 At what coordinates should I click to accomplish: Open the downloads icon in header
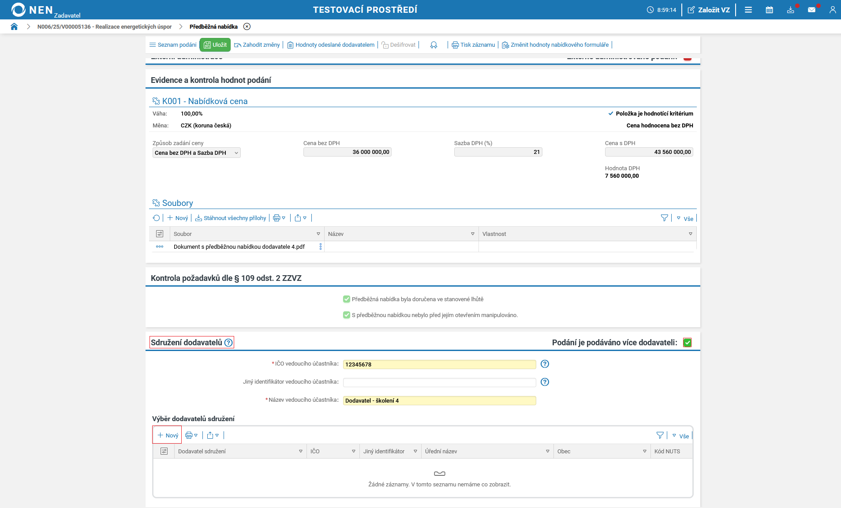[x=790, y=10]
